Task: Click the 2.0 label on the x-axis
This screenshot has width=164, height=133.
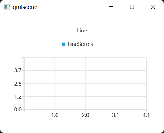Action: [85, 115]
